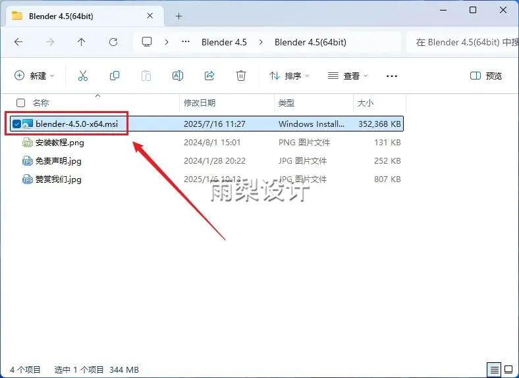Click the file name blender-4.5.0-x64.msi
Viewport: 519px width, 378px height.
click(76, 124)
